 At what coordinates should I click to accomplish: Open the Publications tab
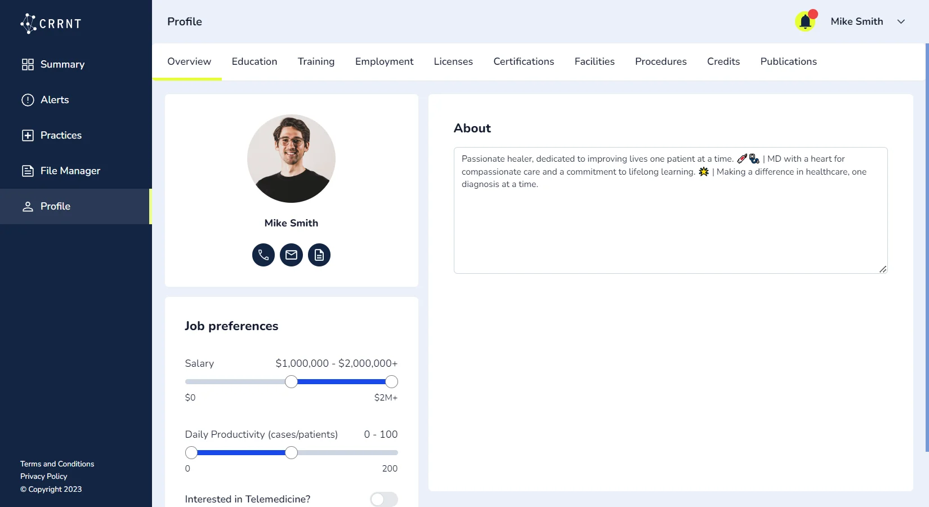tap(788, 61)
